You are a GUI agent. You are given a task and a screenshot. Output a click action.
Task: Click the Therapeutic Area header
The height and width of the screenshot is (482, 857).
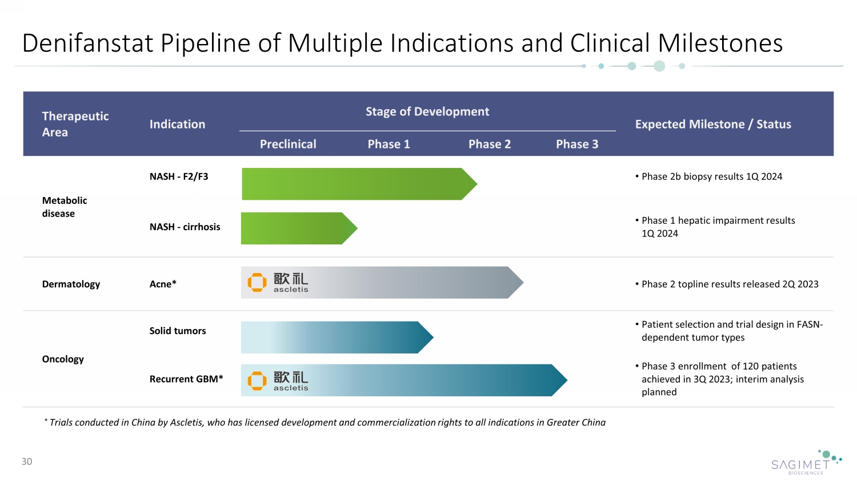click(75, 124)
